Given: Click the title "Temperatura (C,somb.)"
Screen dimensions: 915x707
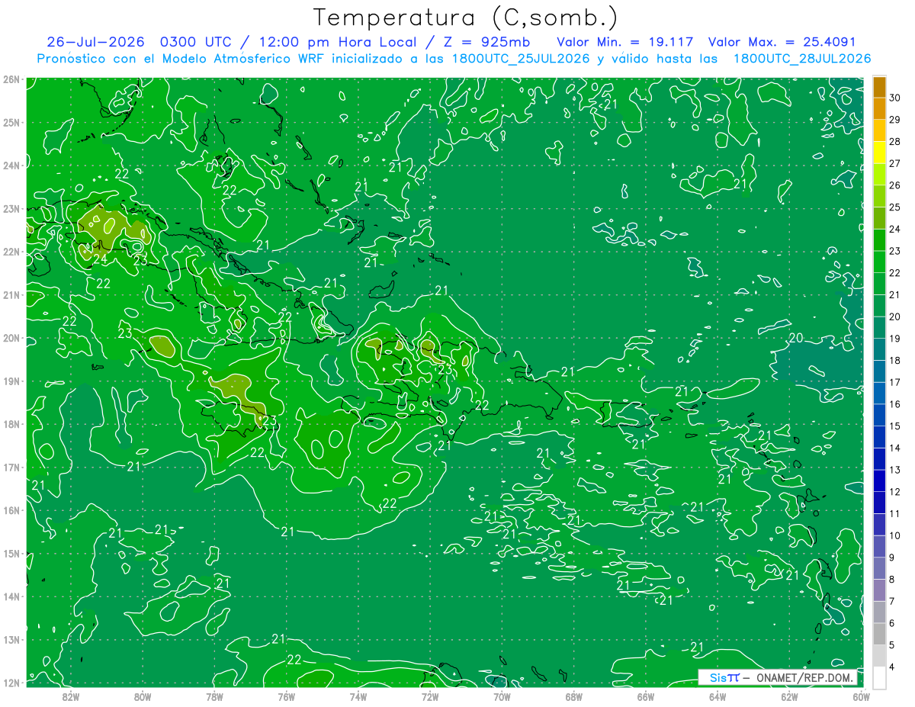Looking at the screenshot, I should tap(466, 18).
